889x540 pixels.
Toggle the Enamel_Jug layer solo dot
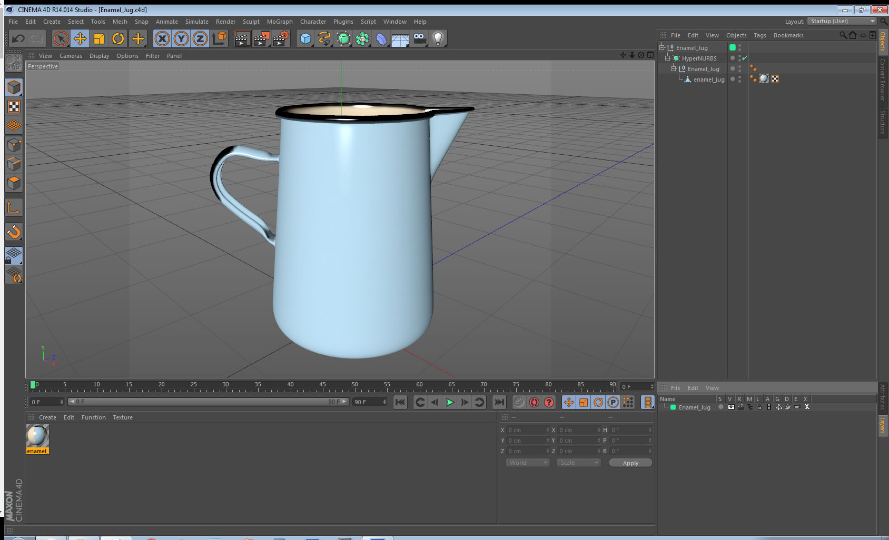click(x=721, y=407)
